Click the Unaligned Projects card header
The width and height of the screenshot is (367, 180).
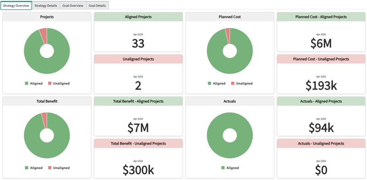pos(138,59)
